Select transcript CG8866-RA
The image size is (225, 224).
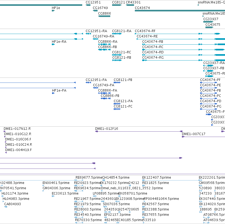click(104, 44)
